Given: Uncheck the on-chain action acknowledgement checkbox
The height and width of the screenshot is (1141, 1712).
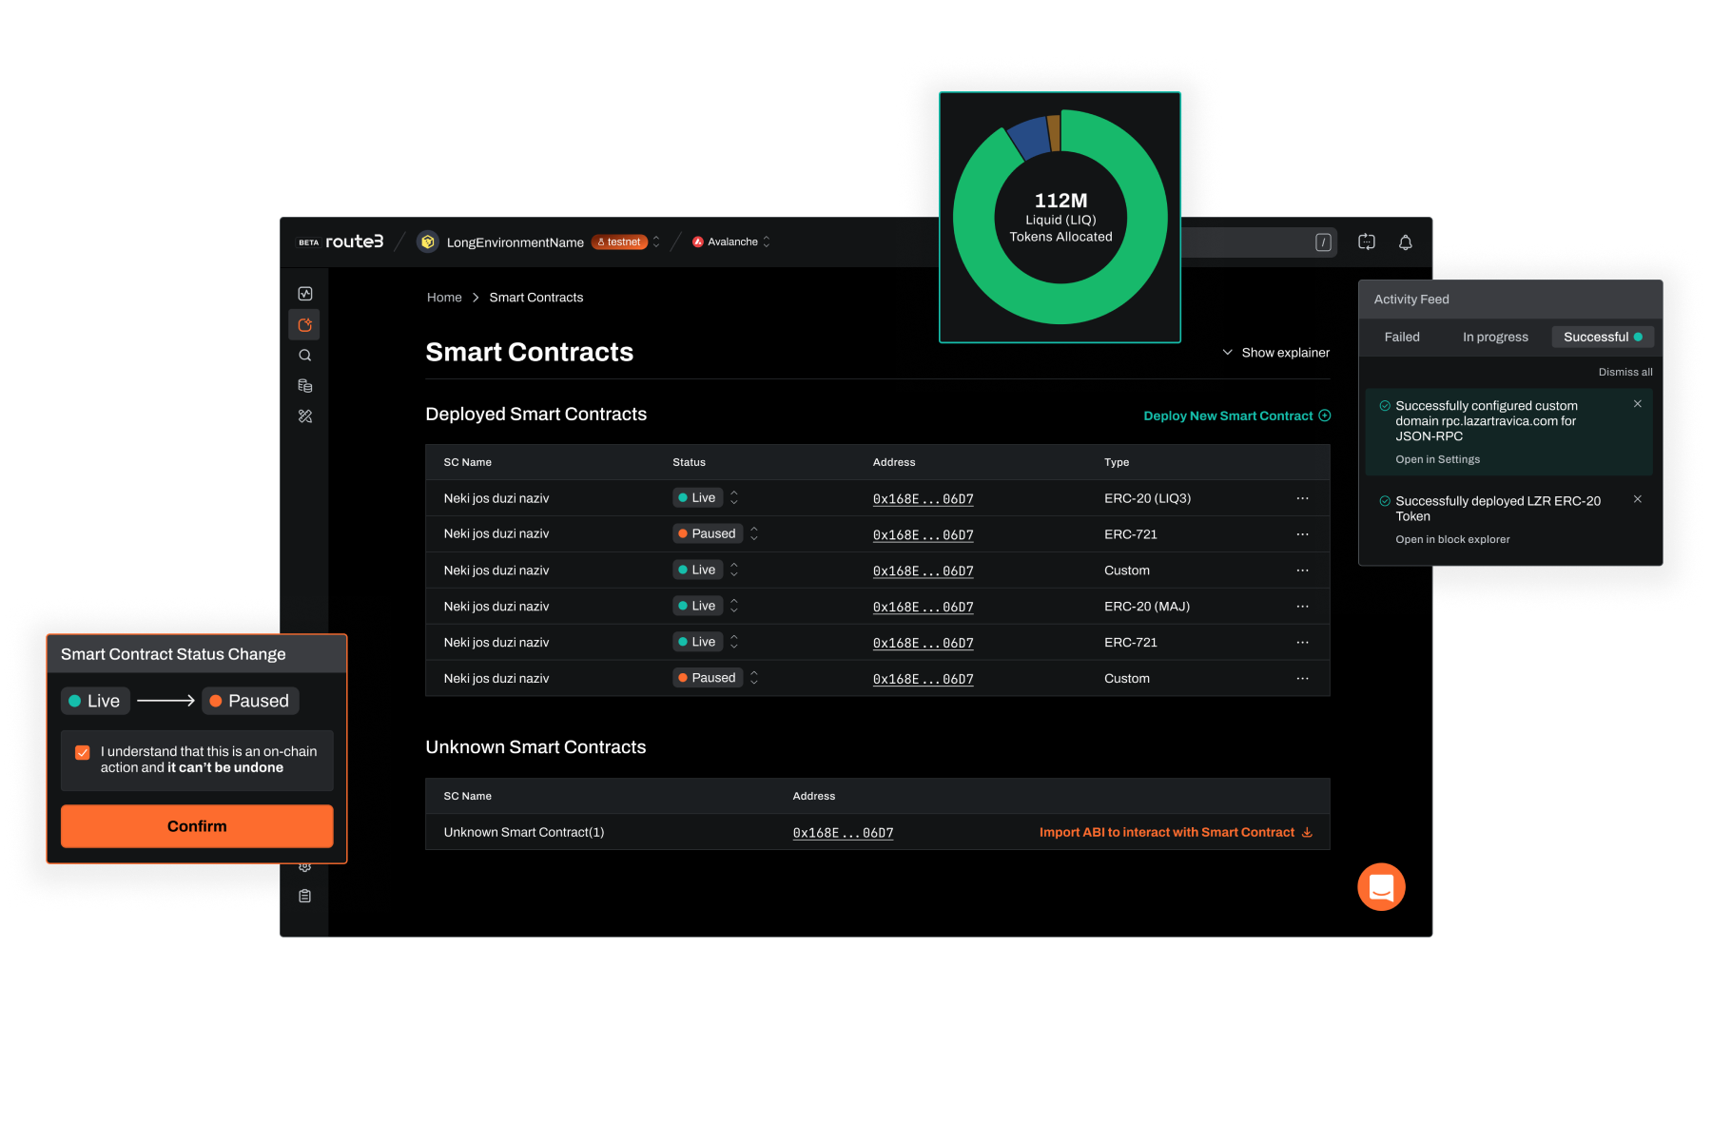Looking at the screenshot, I should click(83, 752).
